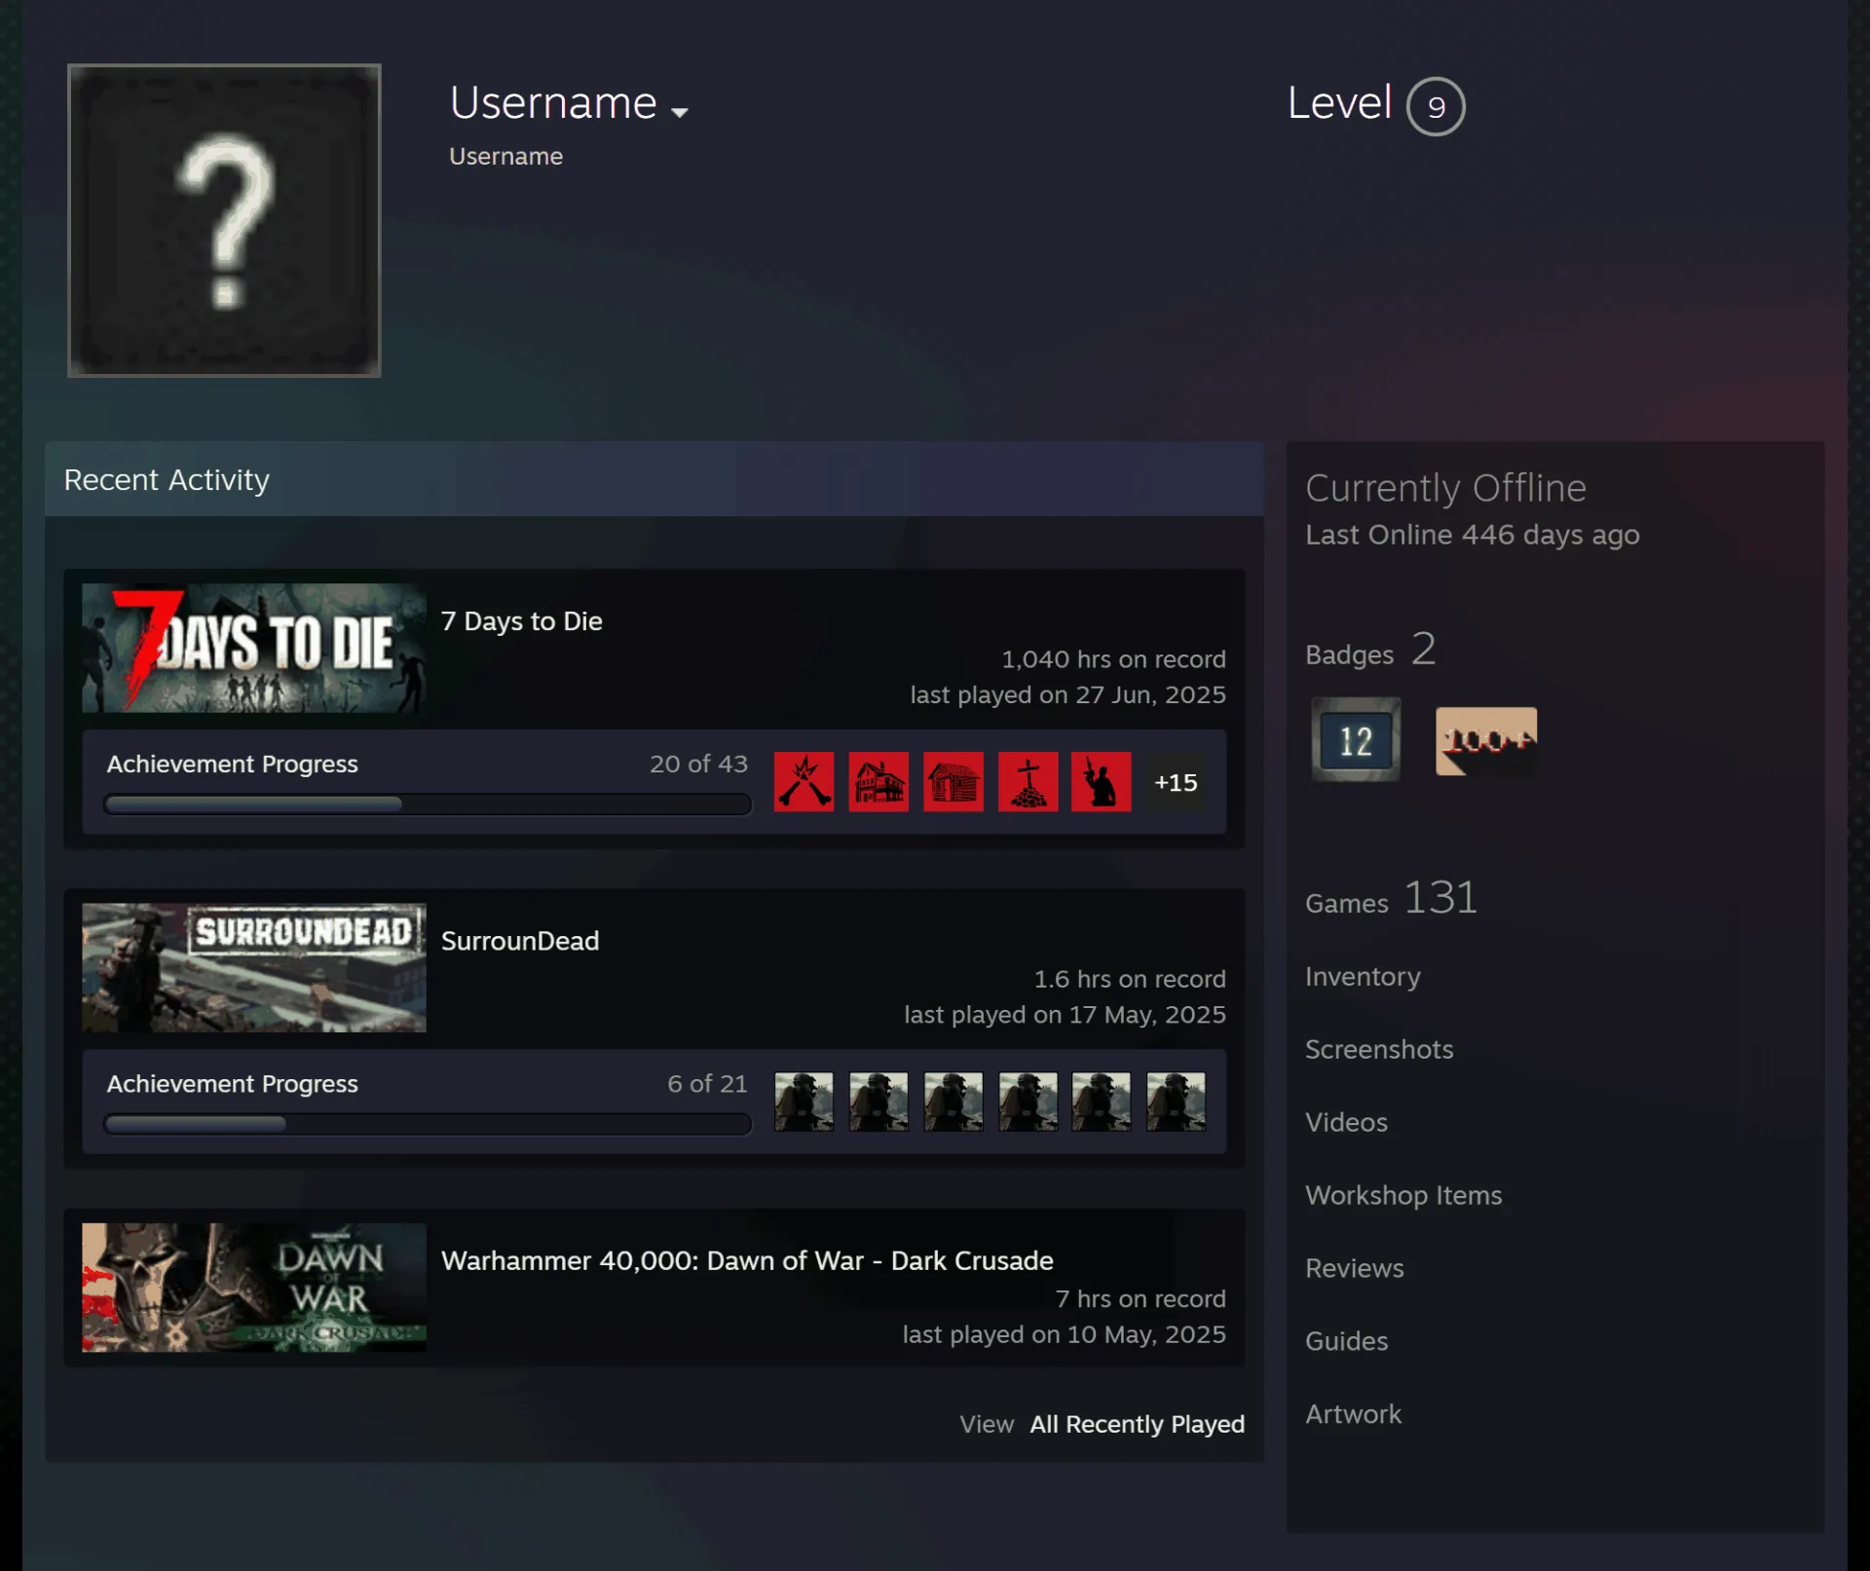View the red two-story house achievement icon
The image size is (1870, 1571).
[x=879, y=781]
